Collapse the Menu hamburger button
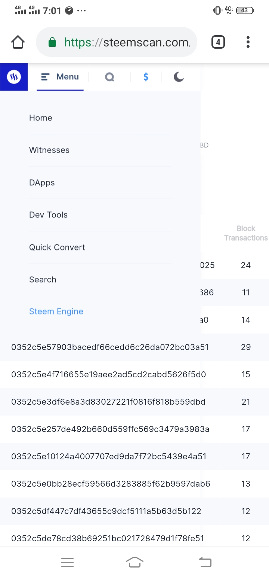 60,77
